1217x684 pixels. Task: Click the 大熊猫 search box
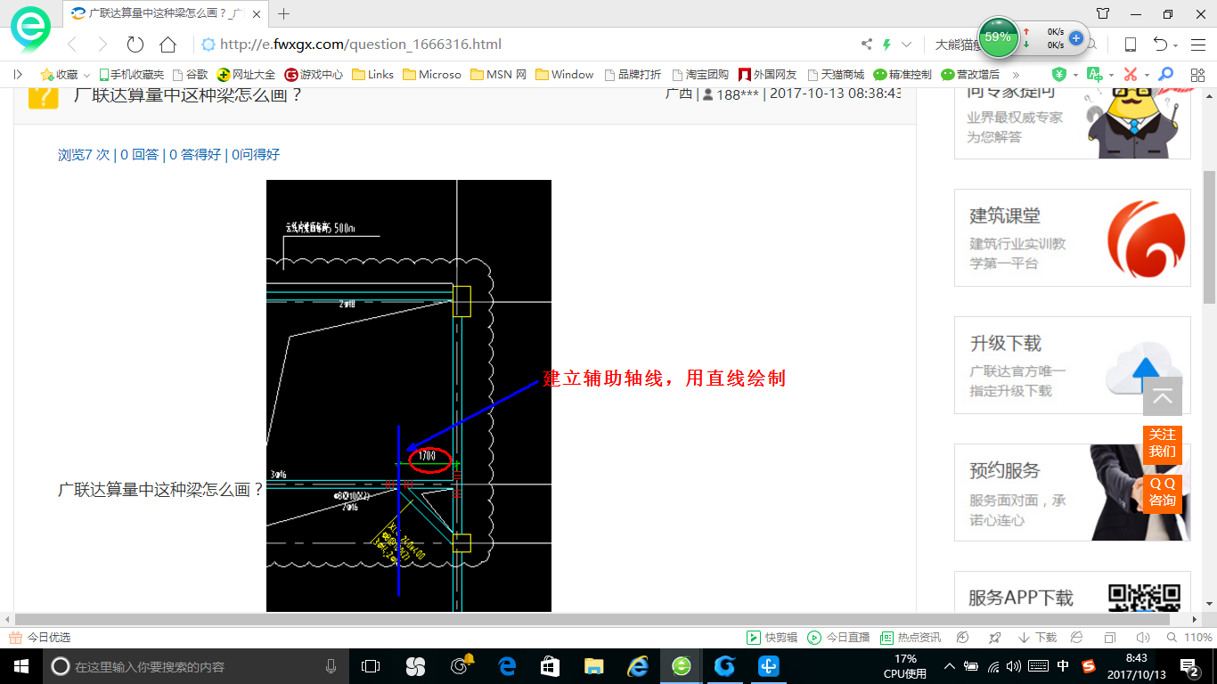957,45
